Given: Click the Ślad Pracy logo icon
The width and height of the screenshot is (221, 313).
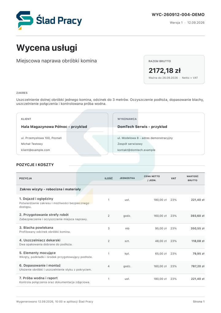Looking at the screenshot, I should coord(25,20).
